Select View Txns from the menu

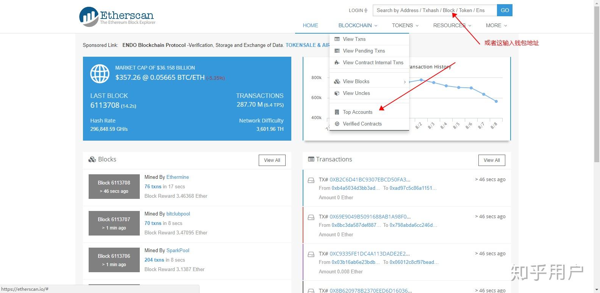pos(369,39)
